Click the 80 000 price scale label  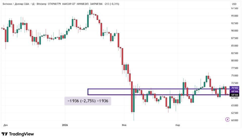[234, 61]
